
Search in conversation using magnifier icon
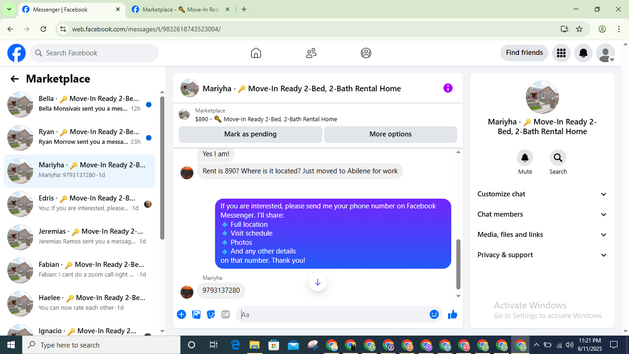(x=558, y=158)
